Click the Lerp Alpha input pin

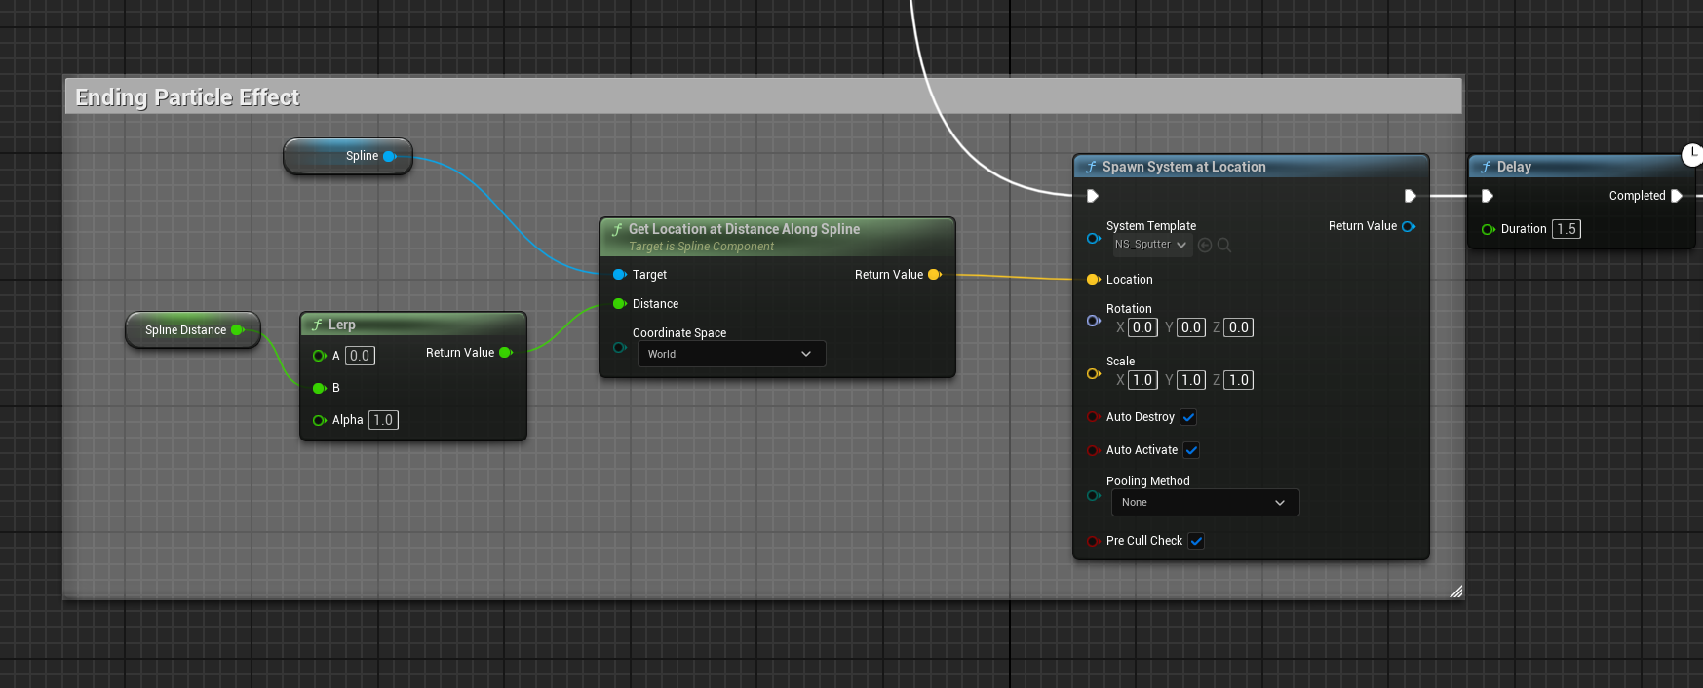[319, 420]
